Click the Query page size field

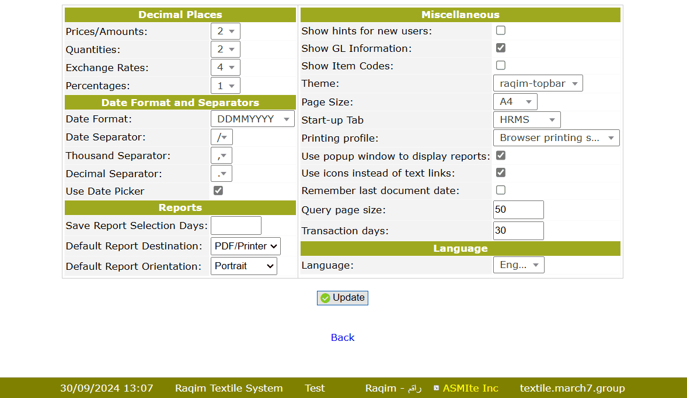(518, 210)
